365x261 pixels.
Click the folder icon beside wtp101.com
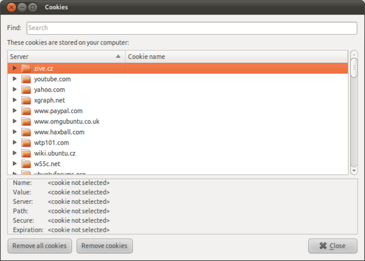(x=26, y=142)
